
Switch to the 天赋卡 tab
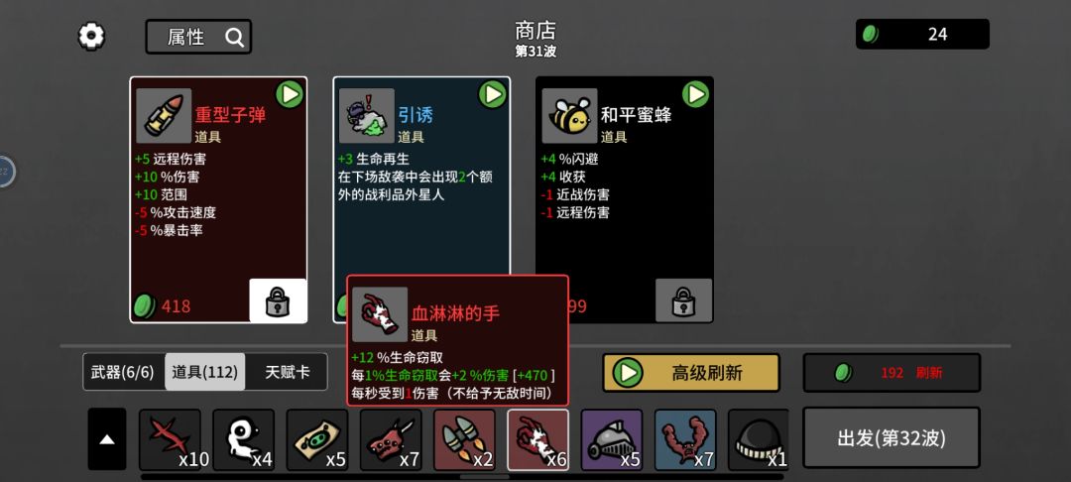tap(287, 372)
